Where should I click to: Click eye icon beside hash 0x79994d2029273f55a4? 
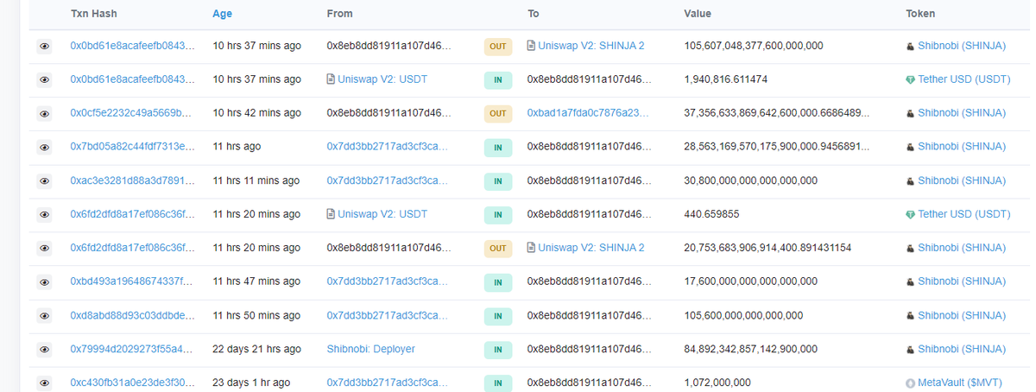pos(44,349)
